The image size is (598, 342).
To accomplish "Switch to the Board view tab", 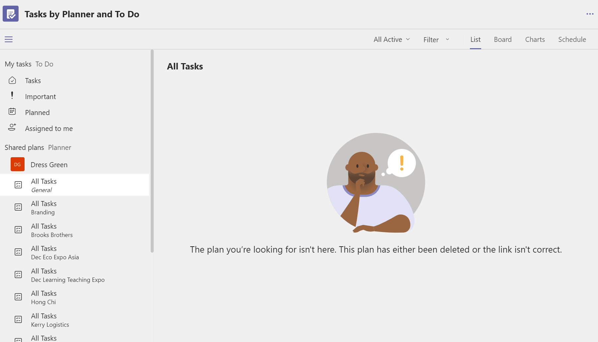I will click(503, 40).
